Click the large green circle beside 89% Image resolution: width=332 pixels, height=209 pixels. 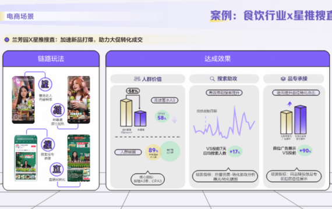tap(171, 152)
